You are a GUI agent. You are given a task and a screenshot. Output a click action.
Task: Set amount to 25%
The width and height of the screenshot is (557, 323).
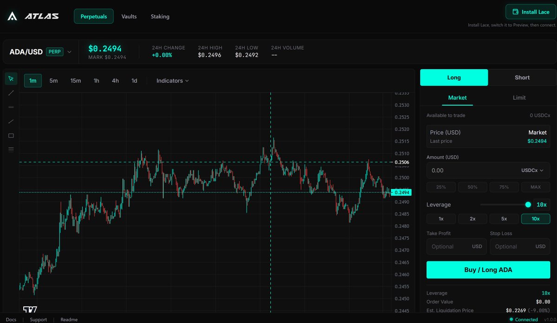point(441,187)
